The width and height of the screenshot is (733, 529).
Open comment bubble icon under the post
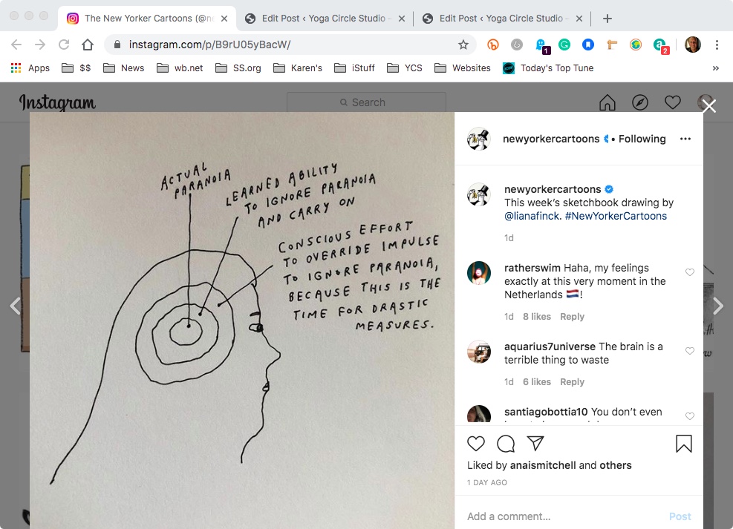click(x=506, y=444)
